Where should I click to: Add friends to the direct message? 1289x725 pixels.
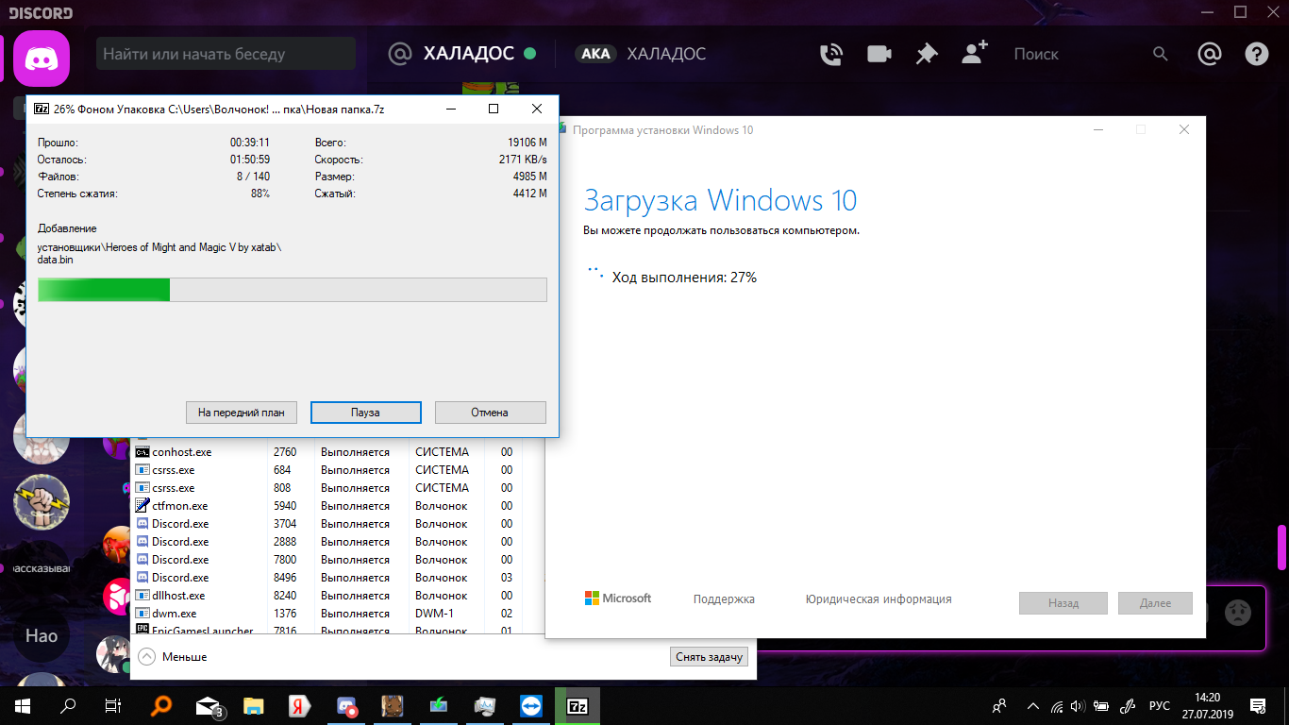tap(975, 53)
